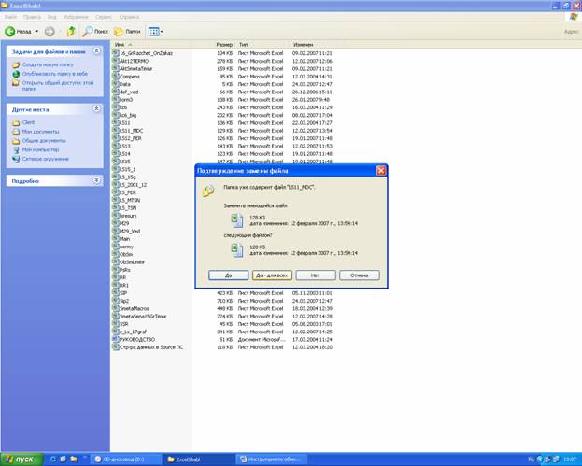Click the Up one folder icon
582x466 pixels.
pyautogui.click(x=71, y=31)
